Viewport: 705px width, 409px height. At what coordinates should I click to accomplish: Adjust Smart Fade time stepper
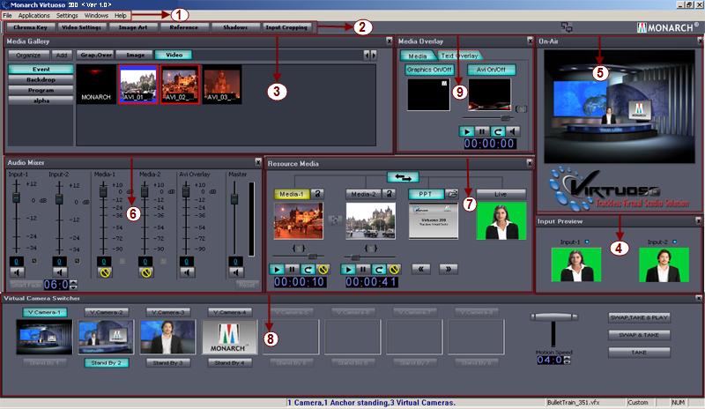[x=74, y=285]
